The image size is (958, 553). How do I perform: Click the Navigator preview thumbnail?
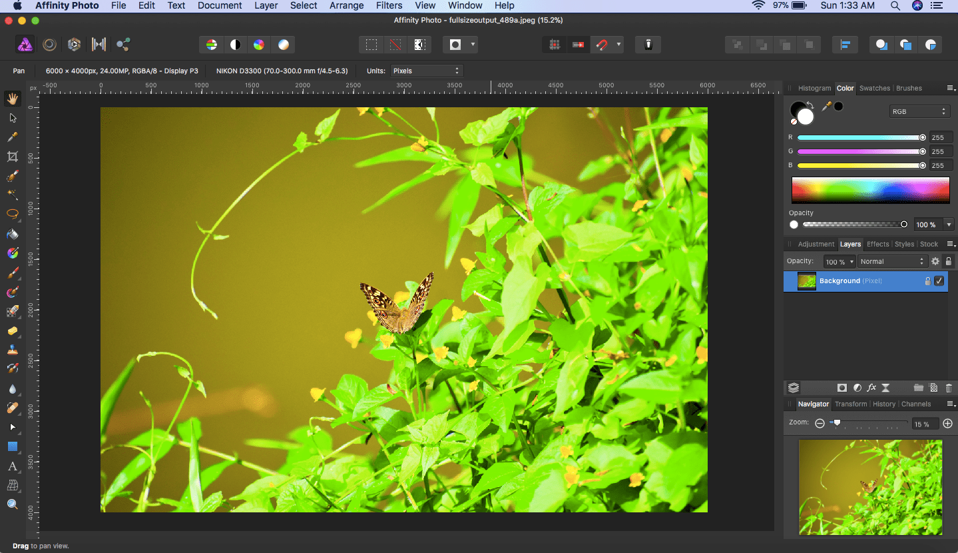tap(870, 487)
